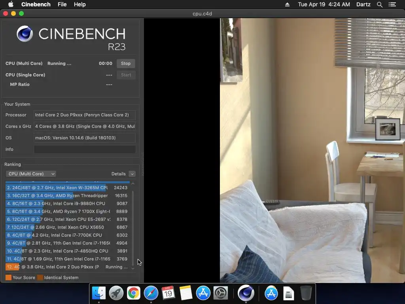This screenshot has height=304, width=405.
Task: Open the CPU (Multi Core) ranking dropdown
Action: (x=31, y=174)
